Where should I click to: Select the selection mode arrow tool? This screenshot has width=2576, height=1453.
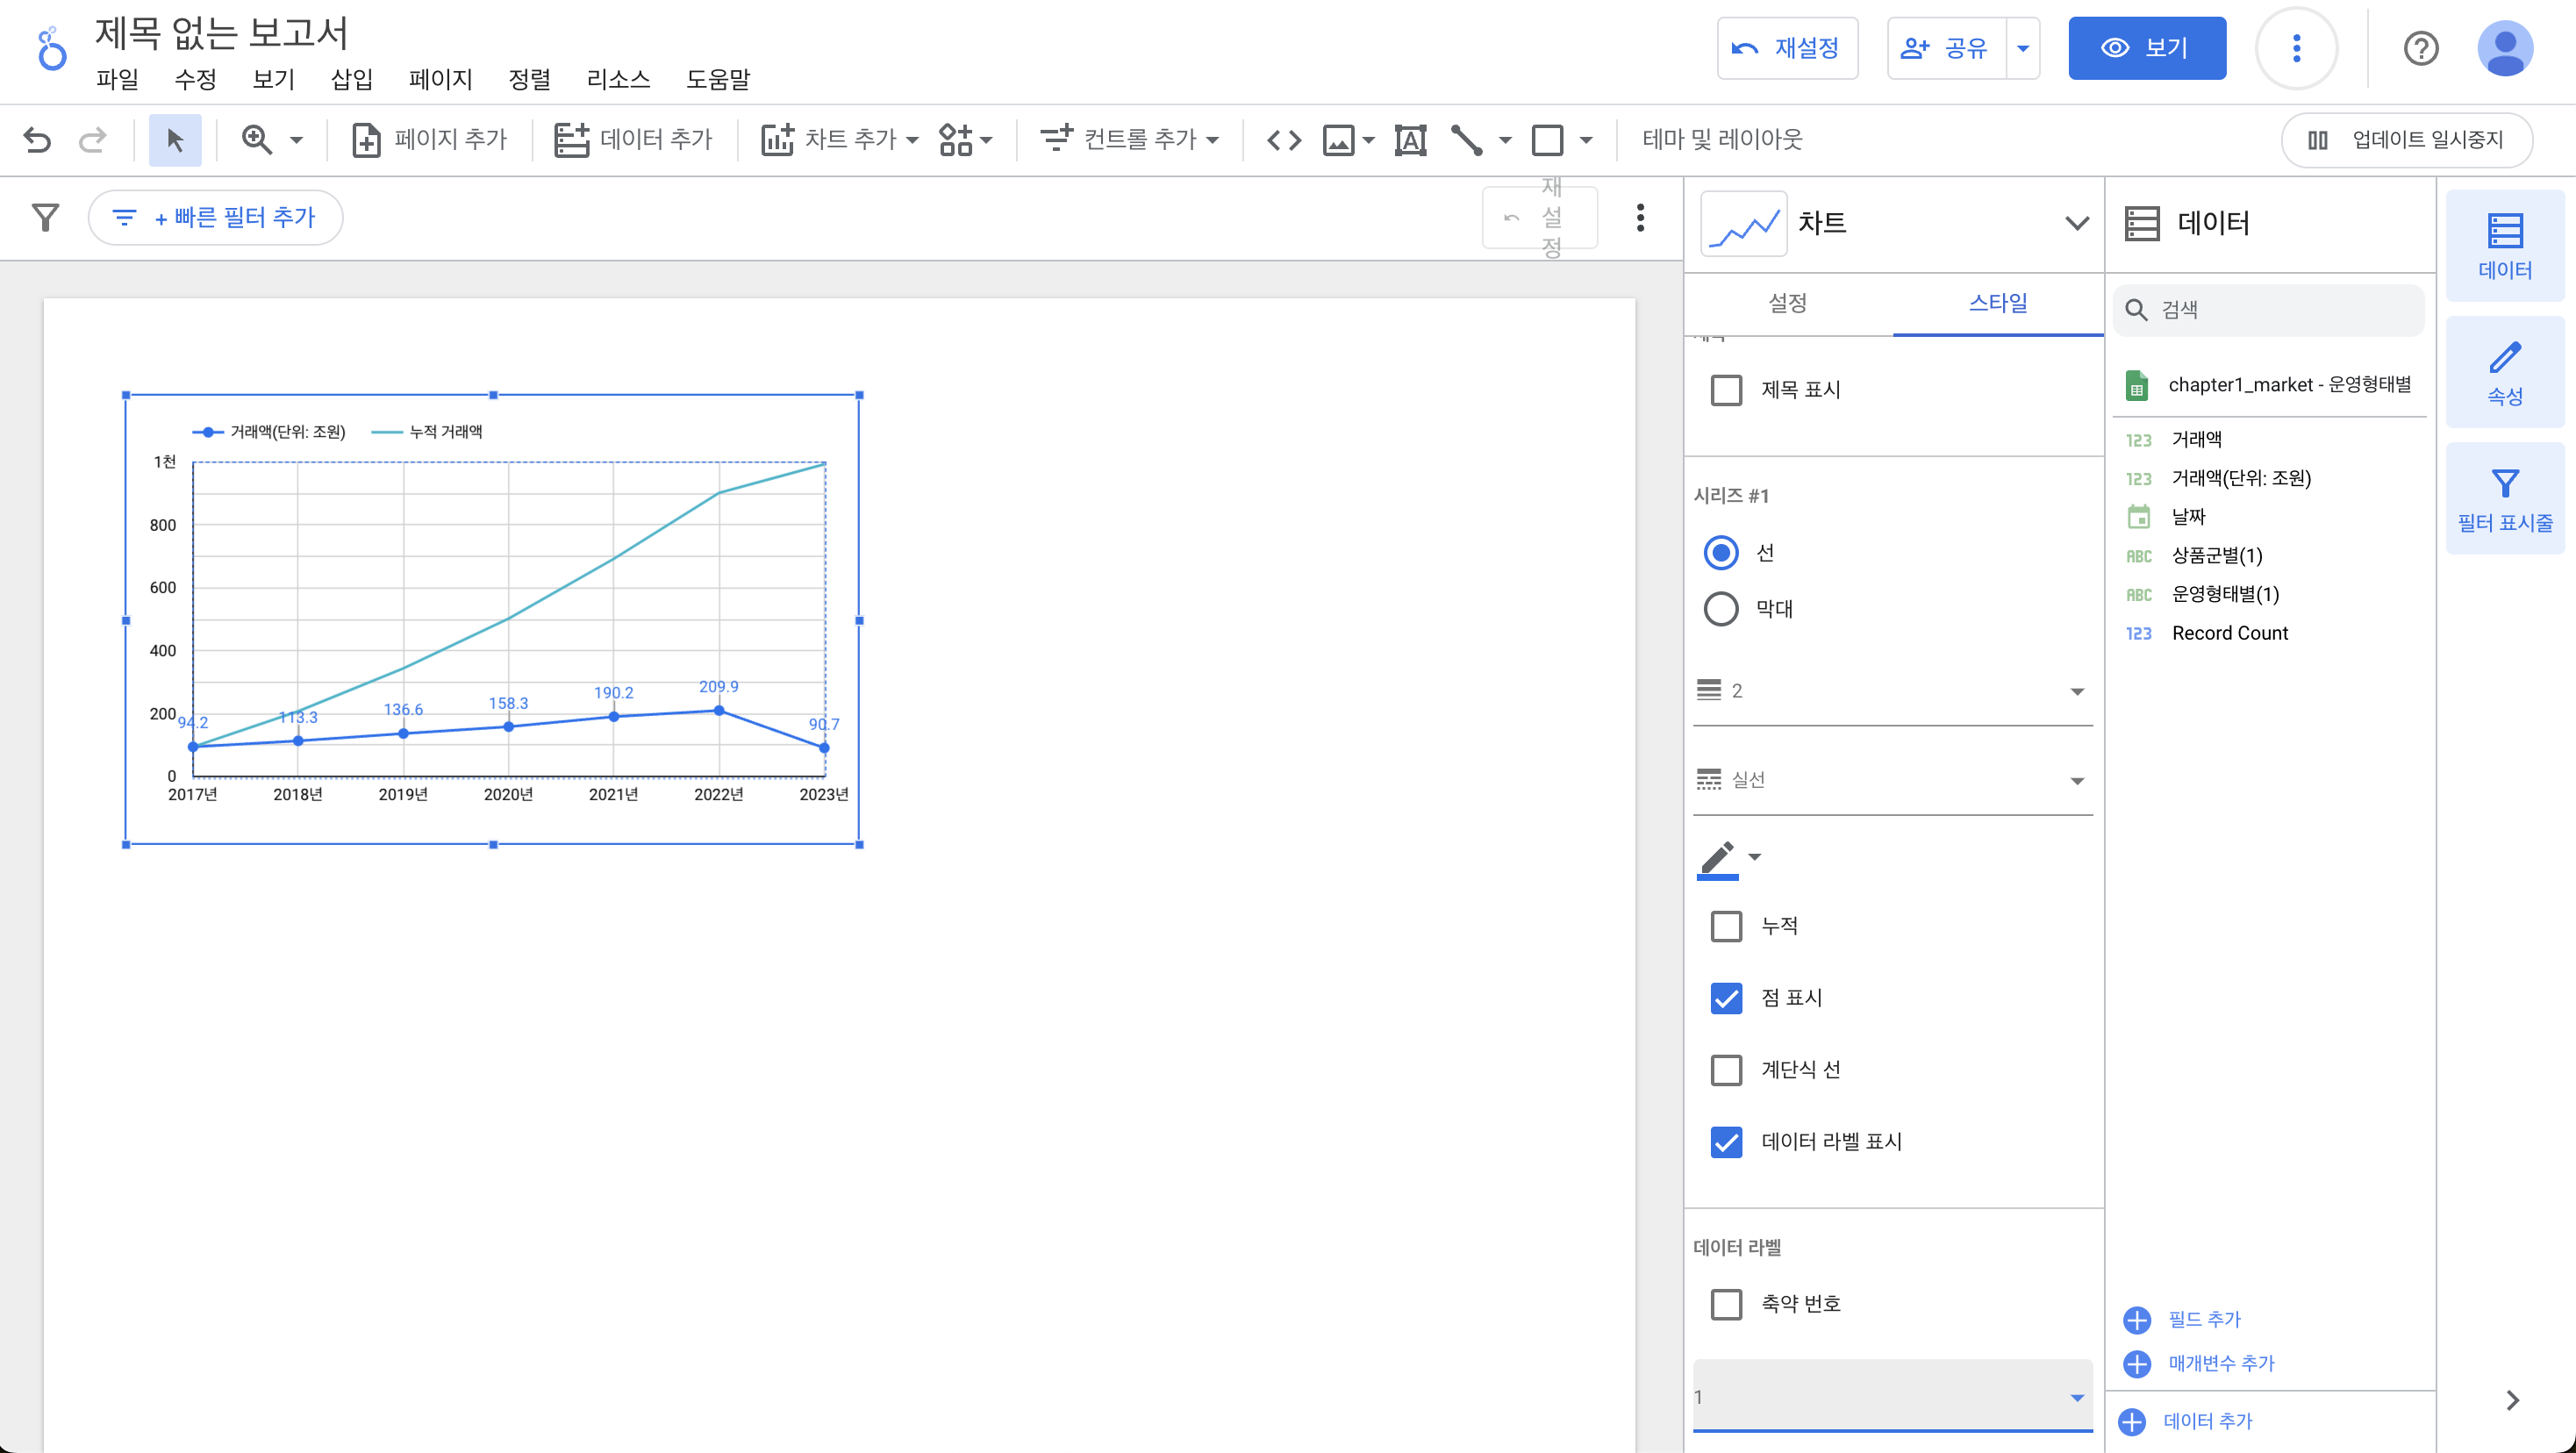175,139
